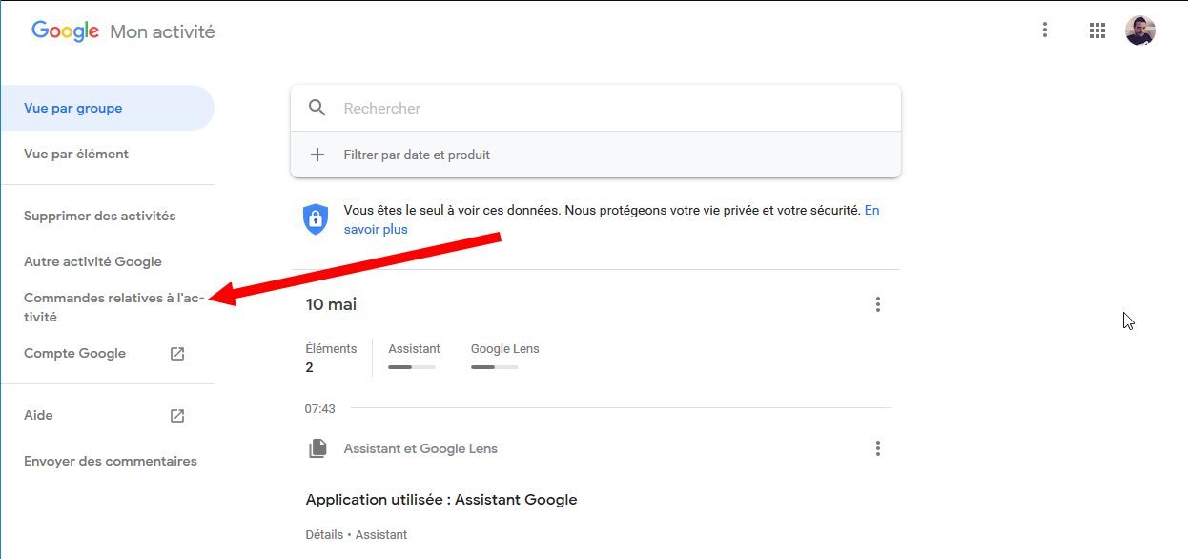The width and height of the screenshot is (1188, 559).
Task: Expand options for Assistant et Google Lens entry
Action: click(x=878, y=448)
